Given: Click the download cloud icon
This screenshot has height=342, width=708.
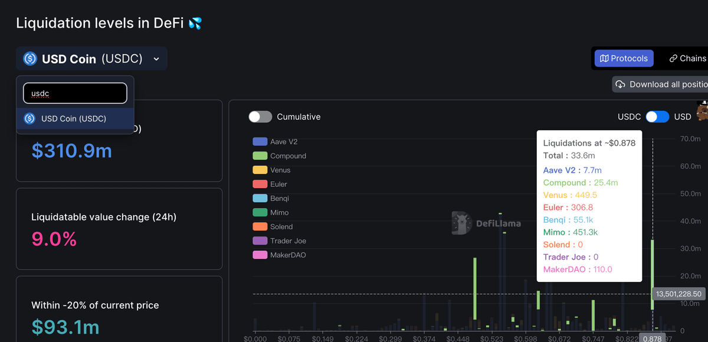Looking at the screenshot, I should (x=620, y=84).
